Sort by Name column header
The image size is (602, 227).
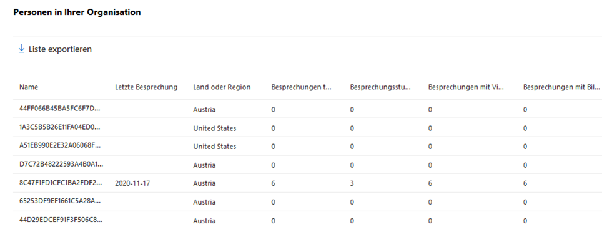tap(29, 87)
